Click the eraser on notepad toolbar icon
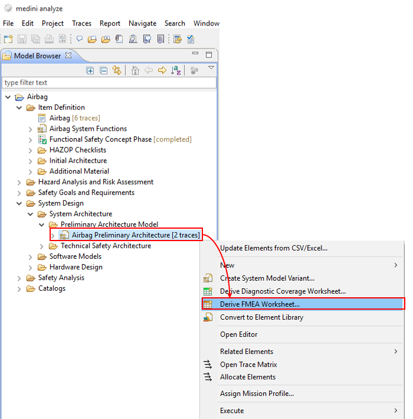 [x=133, y=39]
